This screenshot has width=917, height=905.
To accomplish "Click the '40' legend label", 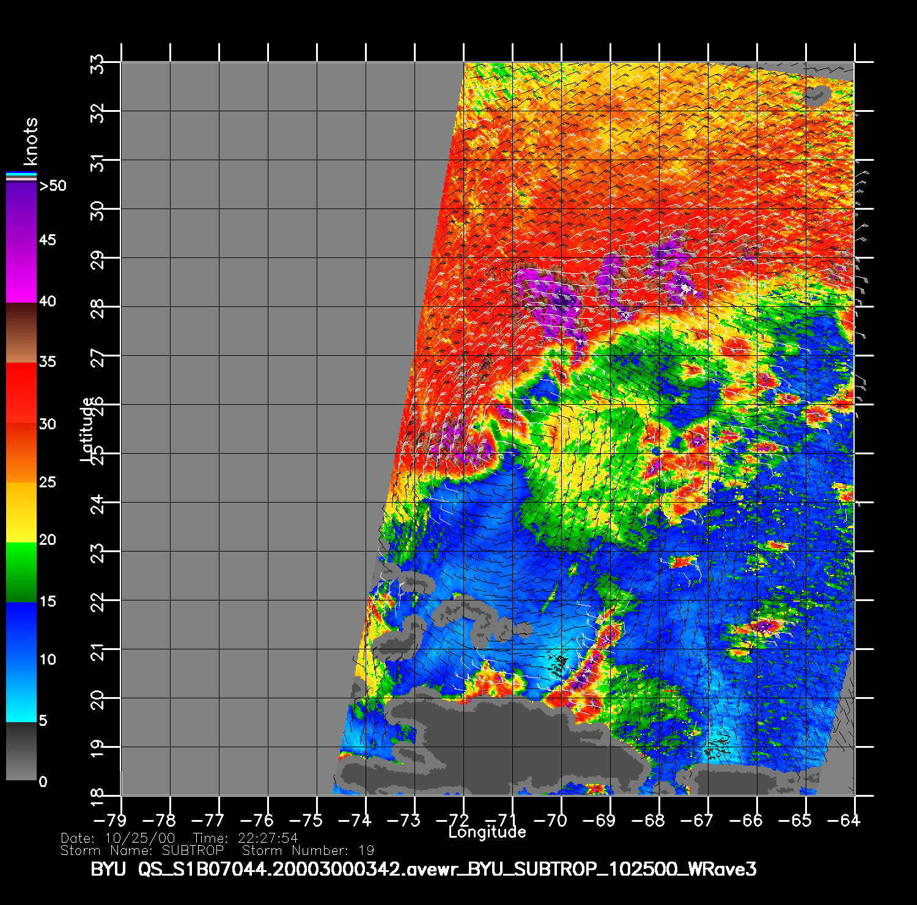I will 48,301.
